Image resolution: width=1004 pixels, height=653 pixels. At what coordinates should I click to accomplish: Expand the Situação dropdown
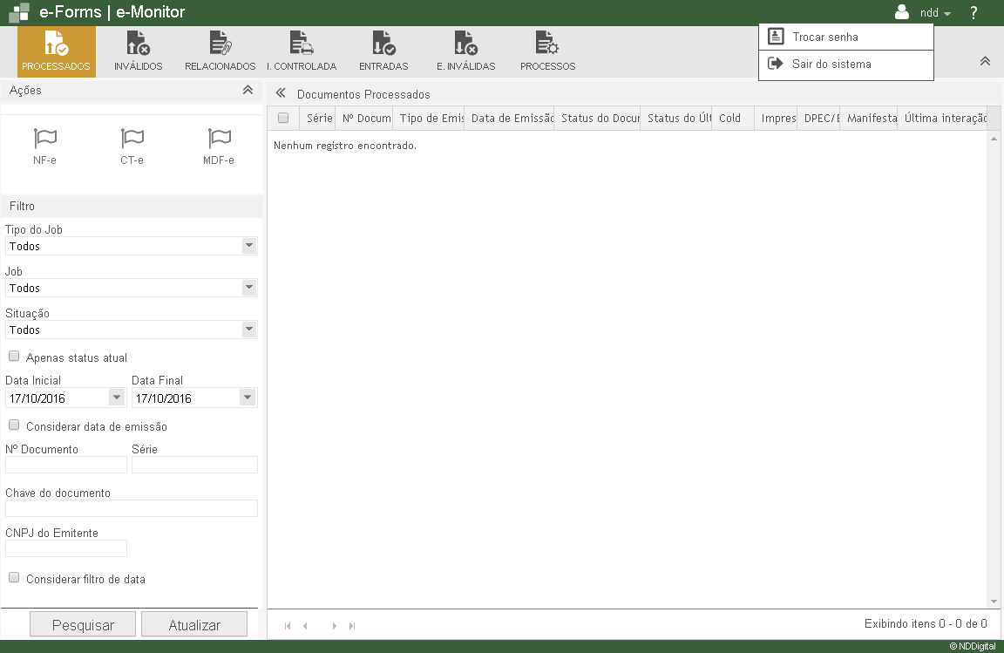click(x=249, y=330)
